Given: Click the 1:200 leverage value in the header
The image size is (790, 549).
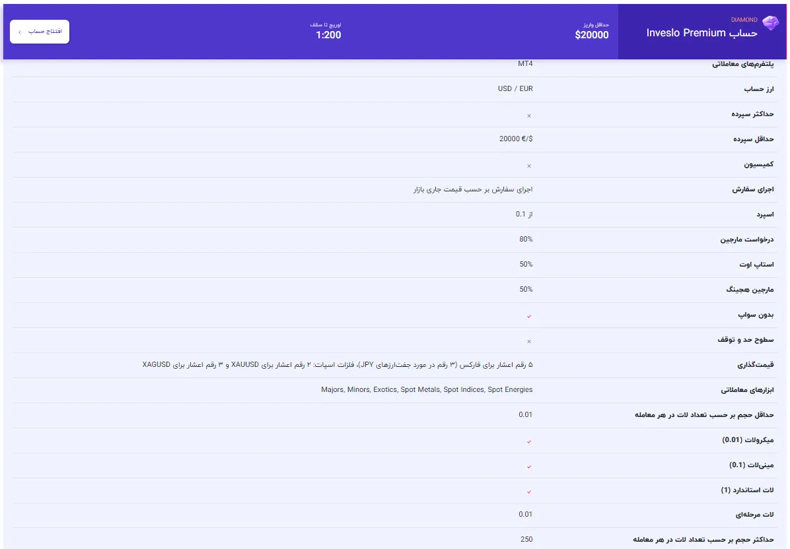Looking at the screenshot, I should pyautogui.click(x=328, y=35).
